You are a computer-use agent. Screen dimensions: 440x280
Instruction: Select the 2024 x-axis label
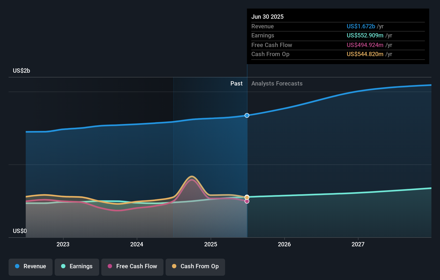(x=137, y=244)
